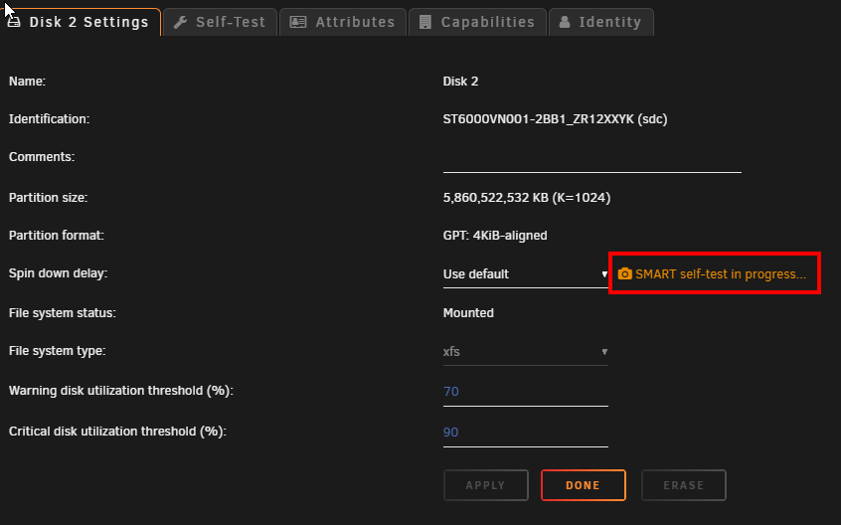Switch to the Attributes tab
The image size is (841, 525).
click(343, 22)
